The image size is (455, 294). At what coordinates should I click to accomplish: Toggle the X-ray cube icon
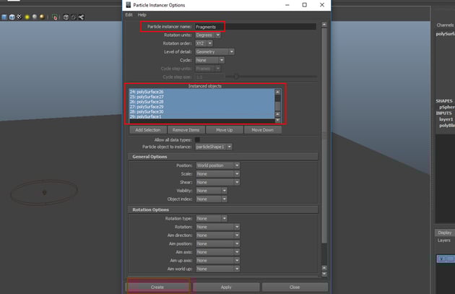tap(66, 17)
